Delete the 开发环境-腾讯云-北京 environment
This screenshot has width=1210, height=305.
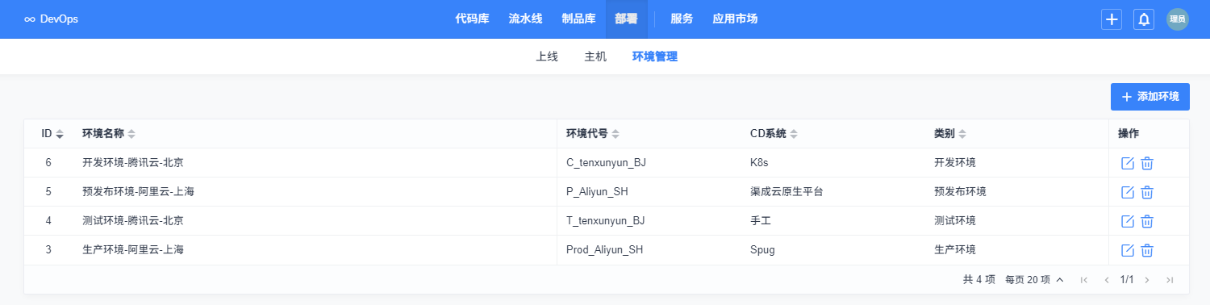(x=1147, y=163)
